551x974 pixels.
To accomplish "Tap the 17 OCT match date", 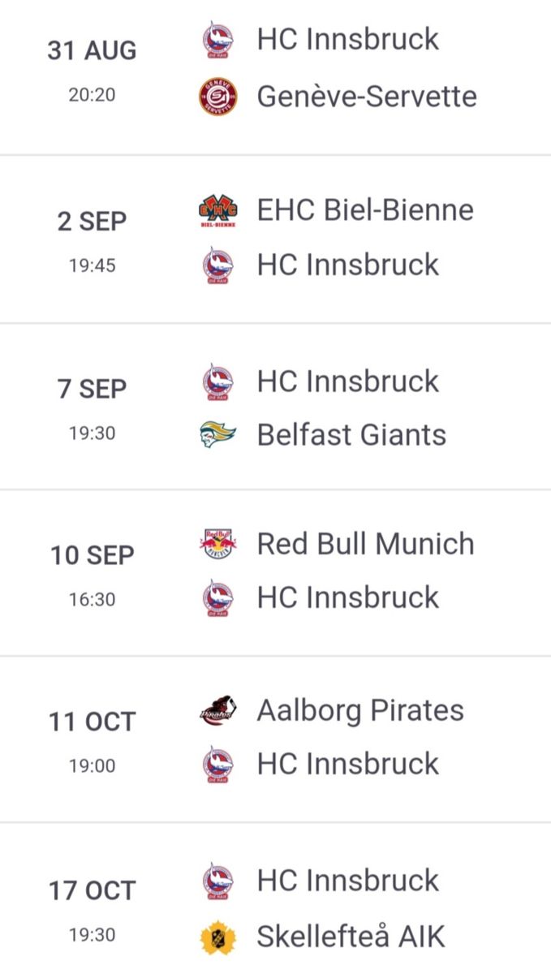I will pyautogui.click(x=92, y=890).
